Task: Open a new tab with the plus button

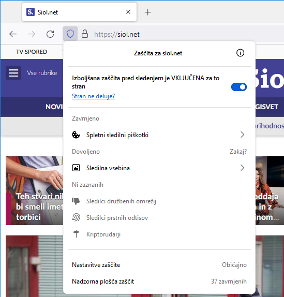Action: tap(147, 12)
